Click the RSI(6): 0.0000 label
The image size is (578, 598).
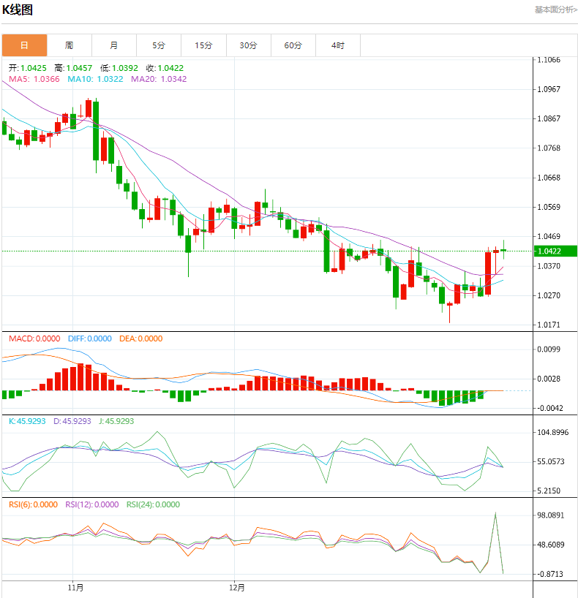coord(33,504)
